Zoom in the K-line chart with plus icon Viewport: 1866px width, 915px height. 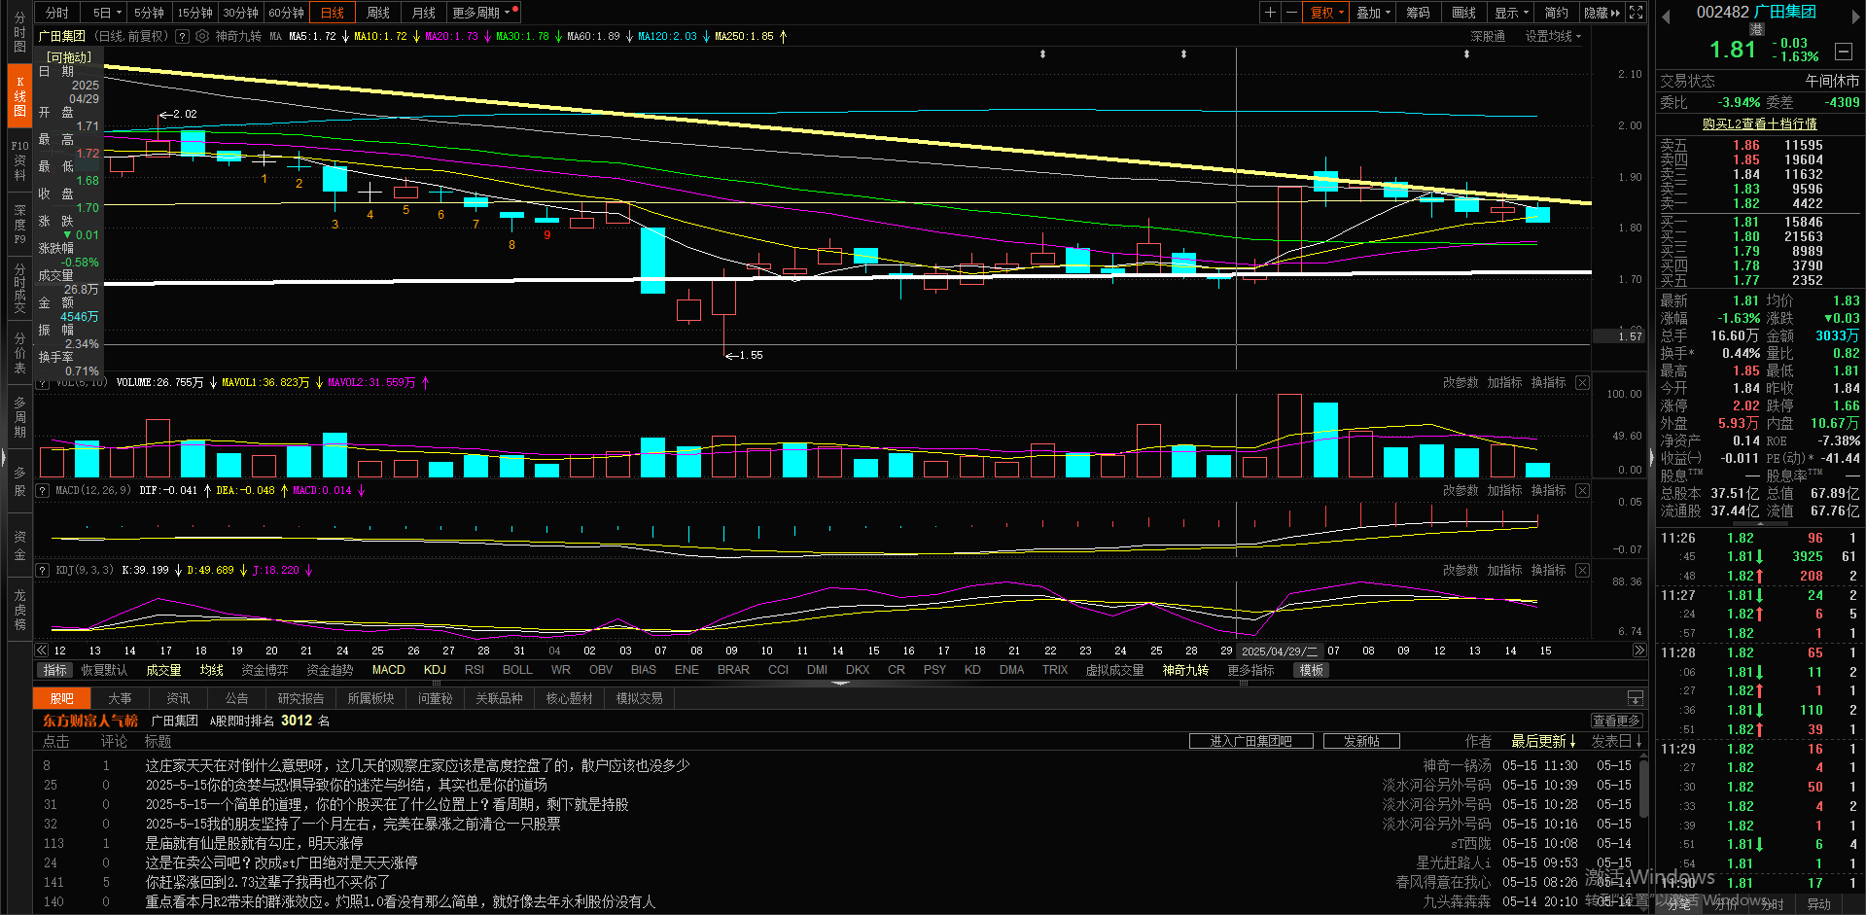[x=1270, y=13]
